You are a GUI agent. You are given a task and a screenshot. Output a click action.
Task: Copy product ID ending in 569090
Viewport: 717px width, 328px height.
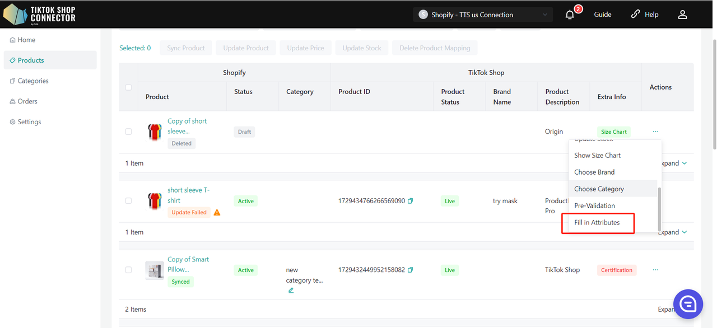click(410, 201)
